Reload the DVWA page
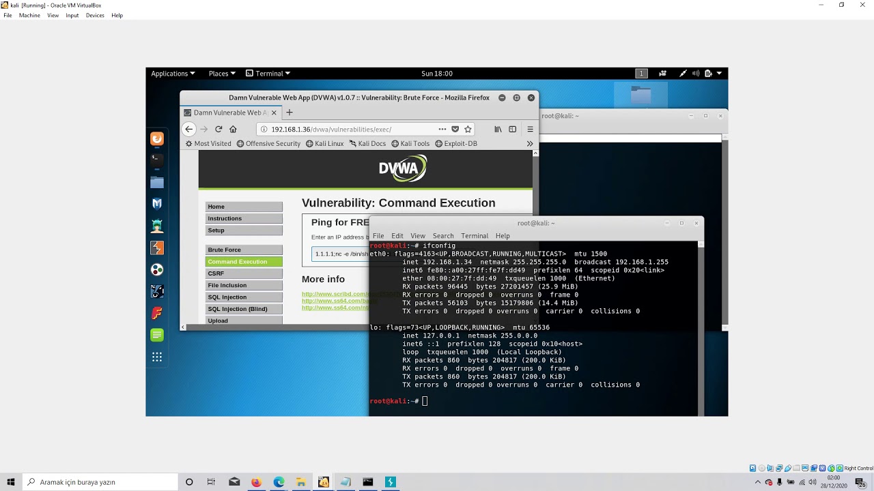 (218, 129)
